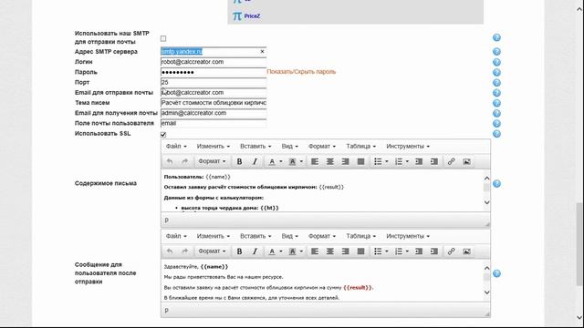The width and height of the screenshot is (584, 328).
Task: Click the 'Поле почты пользователя' input field
Action: (214, 123)
